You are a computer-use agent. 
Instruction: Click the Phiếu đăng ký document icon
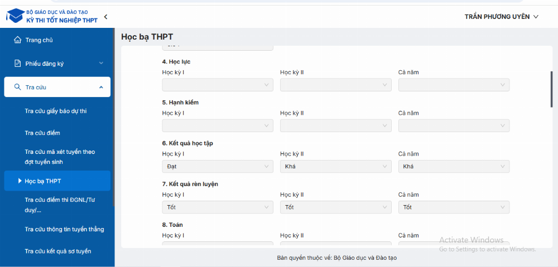(x=17, y=64)
